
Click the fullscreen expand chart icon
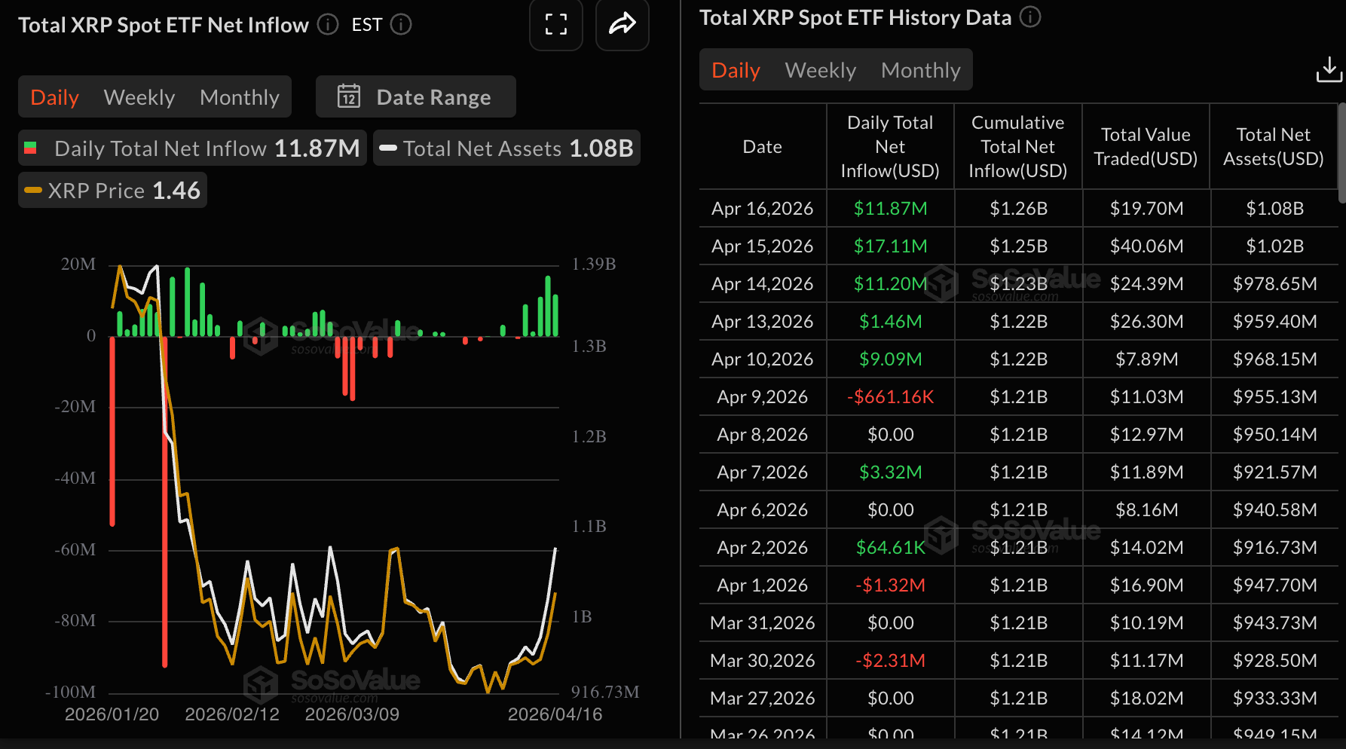[x=555, y=25]
